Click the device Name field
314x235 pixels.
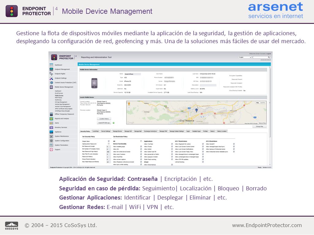coord(132,74)
